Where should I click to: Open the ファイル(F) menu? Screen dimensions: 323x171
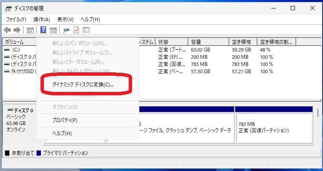click(16, 20)
